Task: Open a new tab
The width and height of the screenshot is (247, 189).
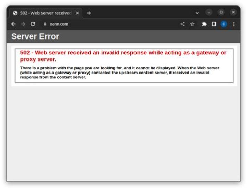Action: pyautogui.click(x=89, y=13)
